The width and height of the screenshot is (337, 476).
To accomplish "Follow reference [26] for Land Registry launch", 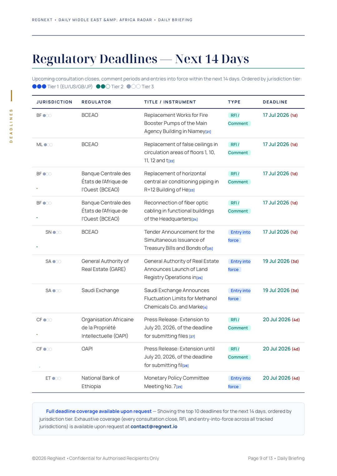I will (x=199, y=278).
